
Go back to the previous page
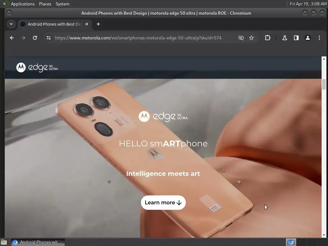pyautogui.click(x=12, y=38)
